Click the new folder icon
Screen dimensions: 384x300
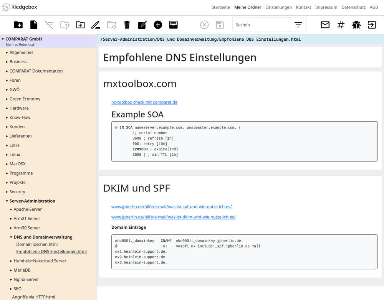(18, 25)
